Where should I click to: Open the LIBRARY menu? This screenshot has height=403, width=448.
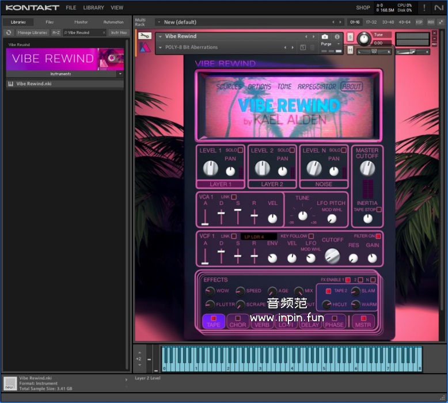(93, 7)
